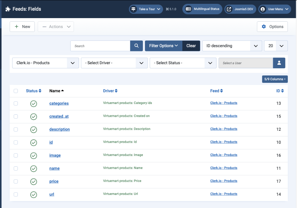Click into the Search text field
The height and width of the screenshot is (208, 297).
(x=100, y=46)
